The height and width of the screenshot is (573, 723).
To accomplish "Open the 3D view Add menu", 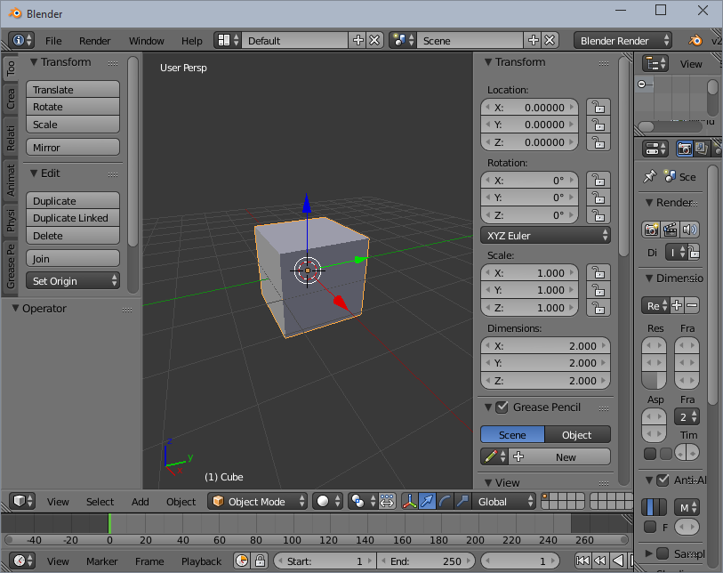I will (x=141, y=502).
